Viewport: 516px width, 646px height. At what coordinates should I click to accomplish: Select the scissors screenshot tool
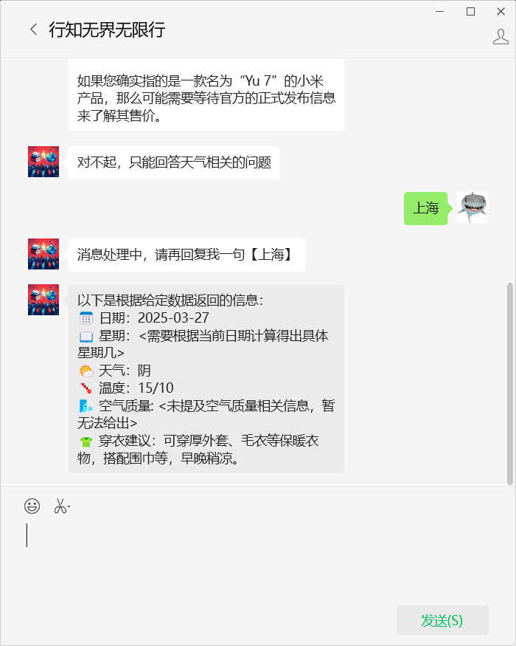[60, 506]
